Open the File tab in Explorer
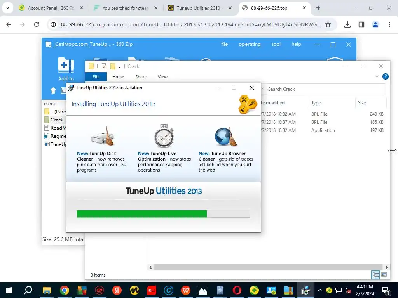Screen dimensions: 398x298 point(96,77)
